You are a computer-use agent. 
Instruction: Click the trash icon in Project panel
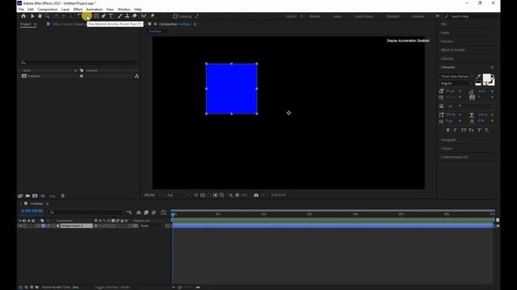[x=63, y=196]
